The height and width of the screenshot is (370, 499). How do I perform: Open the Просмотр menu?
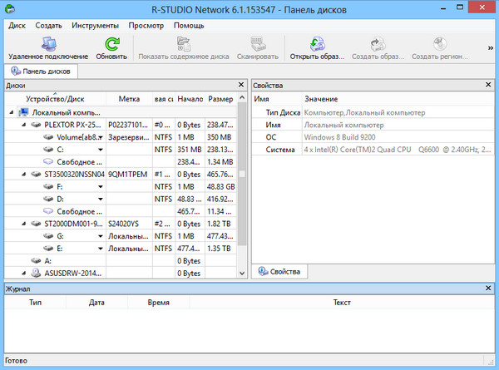(x=145, y=25)
